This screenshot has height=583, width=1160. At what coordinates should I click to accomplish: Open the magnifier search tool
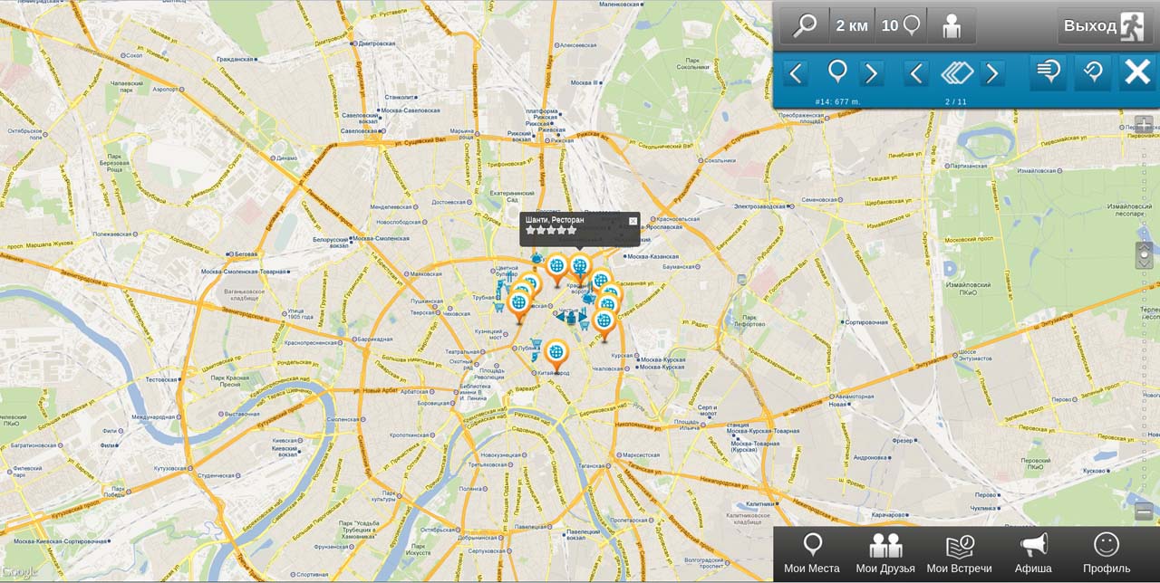coord(805,25)
